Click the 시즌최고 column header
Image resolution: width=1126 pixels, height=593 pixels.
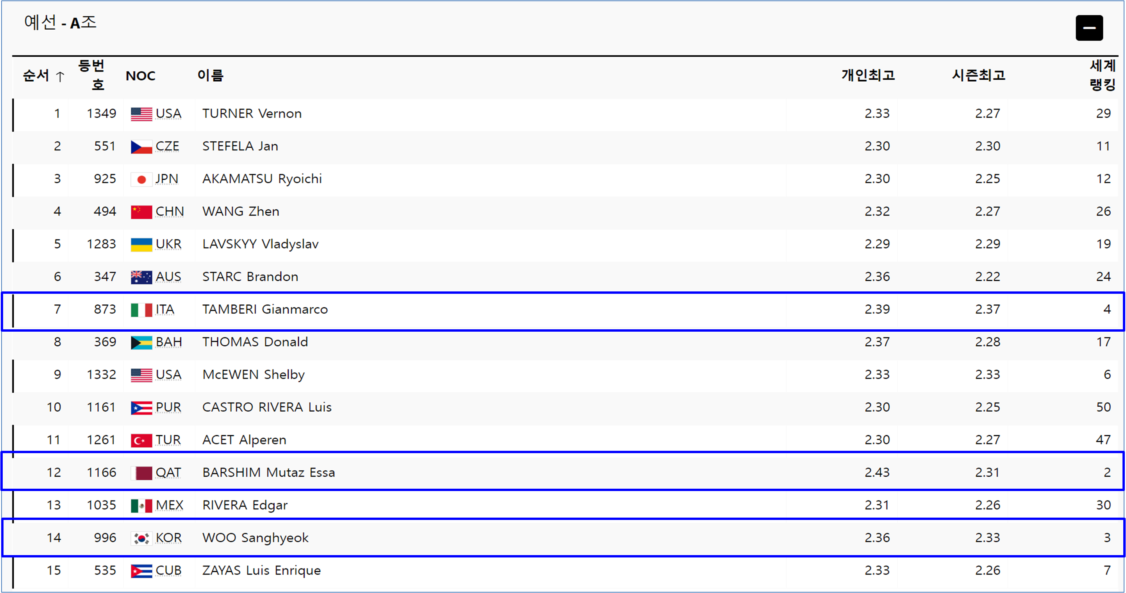point(978,76)
